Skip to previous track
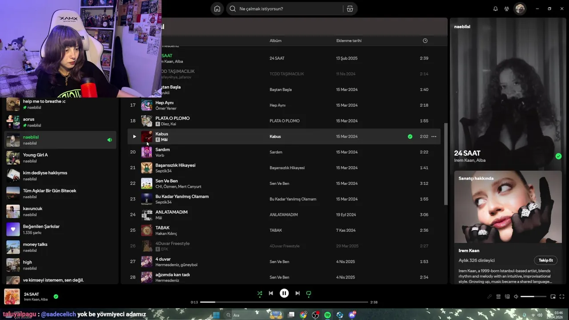Viewport: 569px width, 320px height. coord(271,293)
